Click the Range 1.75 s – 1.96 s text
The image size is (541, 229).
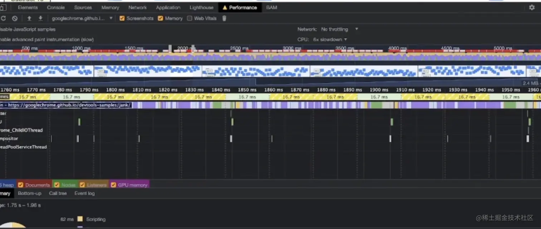(x=20, y=205)
